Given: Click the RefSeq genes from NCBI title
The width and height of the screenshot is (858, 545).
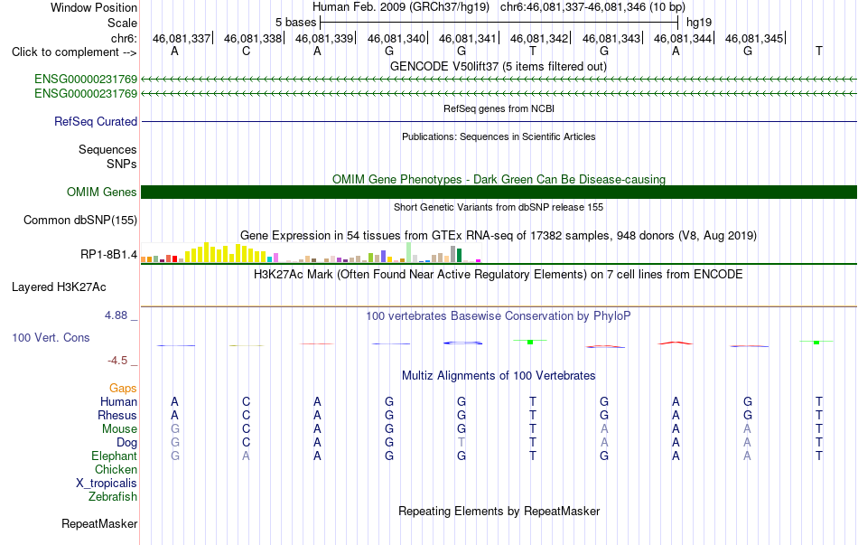Looking at the screenshot, I should click(x=499, y=108).
